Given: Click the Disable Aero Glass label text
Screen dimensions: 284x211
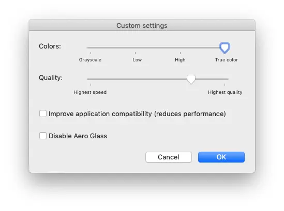Looking at the screenshot, I should pyautogui.click(x=78, y=136).
